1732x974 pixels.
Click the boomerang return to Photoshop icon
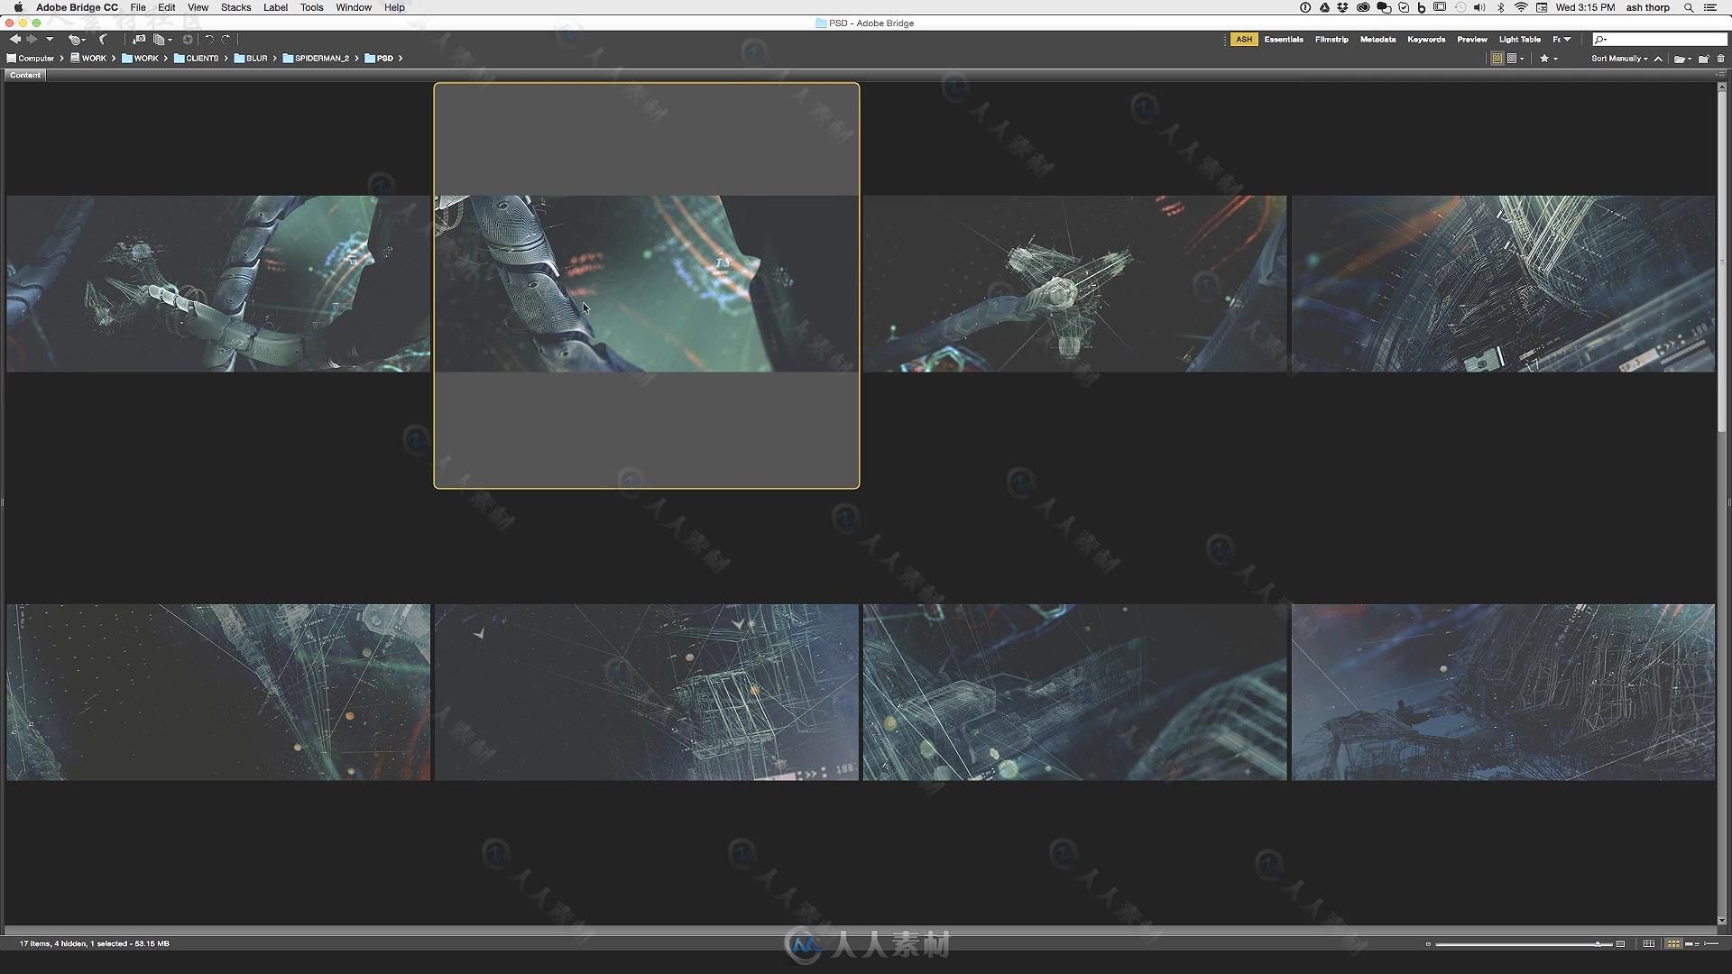103,39
